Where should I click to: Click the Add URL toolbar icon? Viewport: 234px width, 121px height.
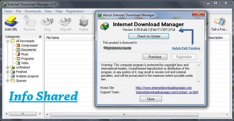point(12,21)
